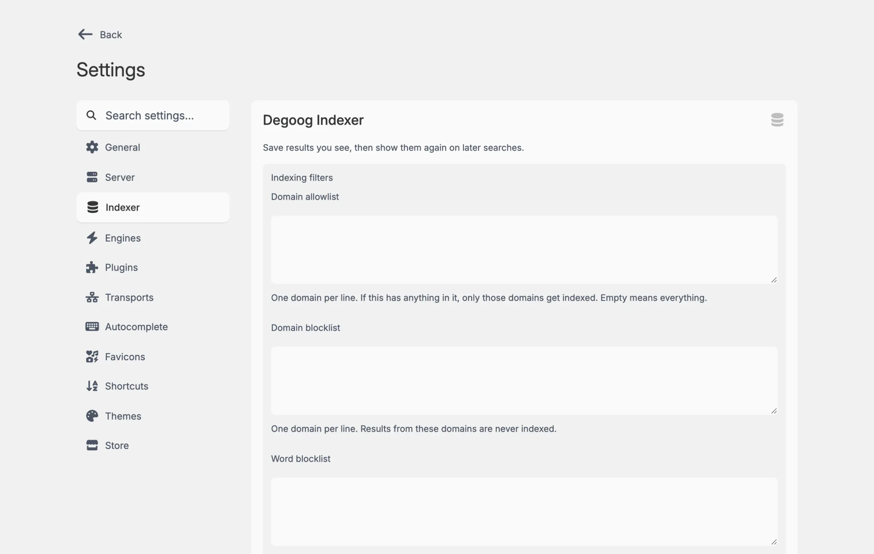
Task: Focus the Search settings input field
Action: pyautogui.click(x=153, y=116)
